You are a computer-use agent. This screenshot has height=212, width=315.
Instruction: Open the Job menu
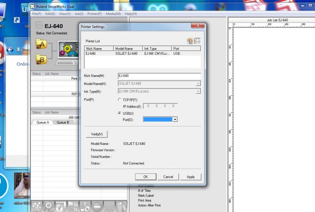pyautogui.click(x=79, y=14)
